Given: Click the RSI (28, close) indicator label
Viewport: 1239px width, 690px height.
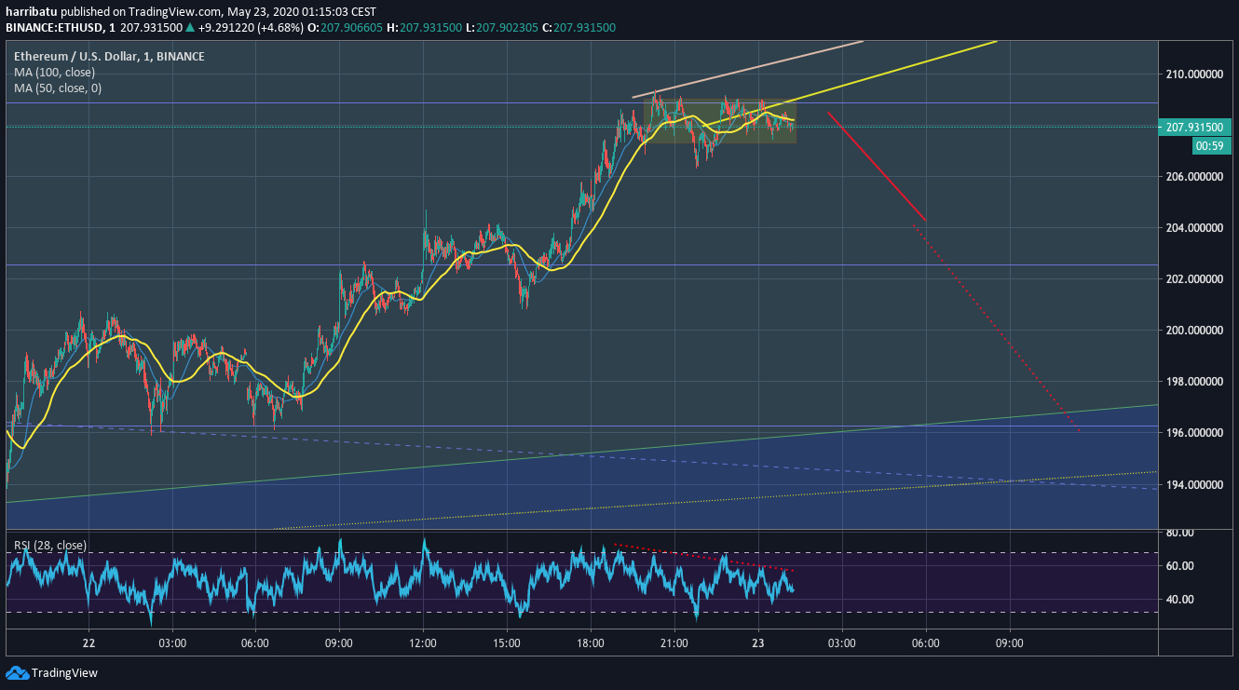Looking at the screenshot, I should [49, 545].
